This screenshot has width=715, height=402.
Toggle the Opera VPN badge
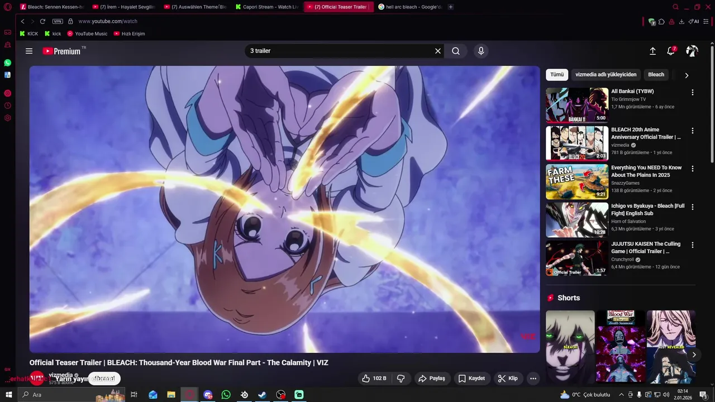(58, 21)
